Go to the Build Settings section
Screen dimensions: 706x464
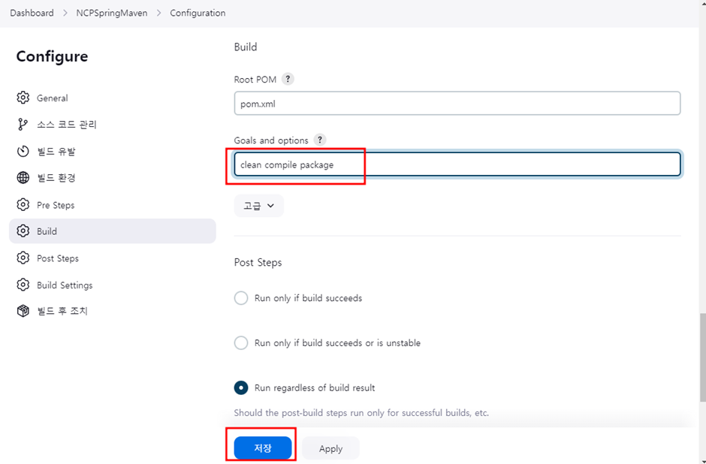(113, 285)
